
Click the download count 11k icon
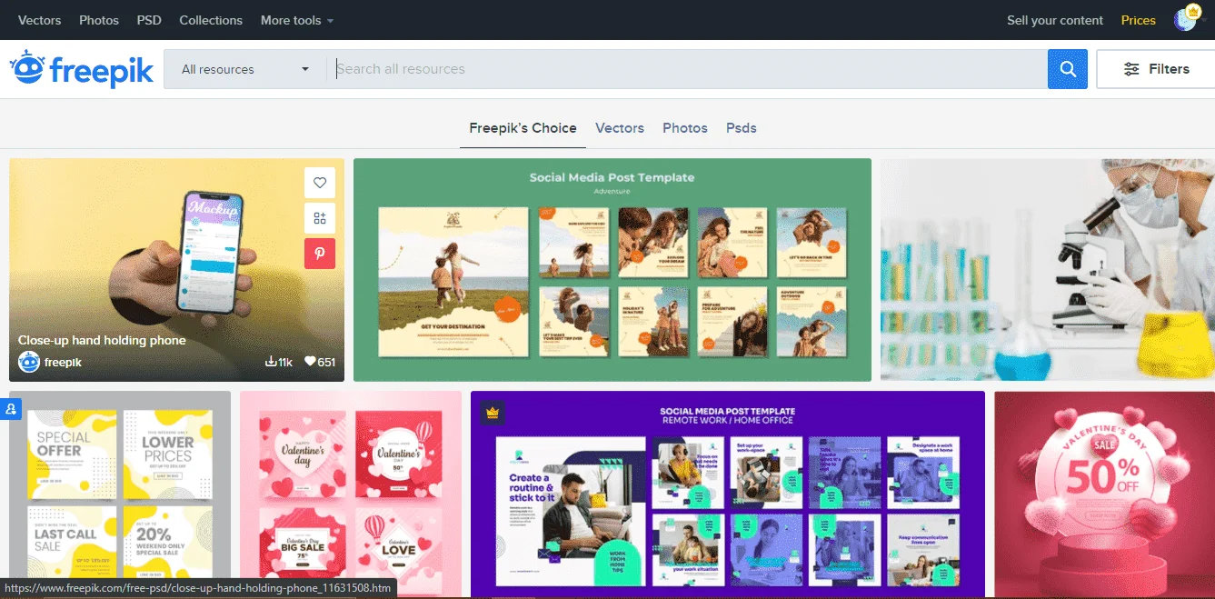271,362
